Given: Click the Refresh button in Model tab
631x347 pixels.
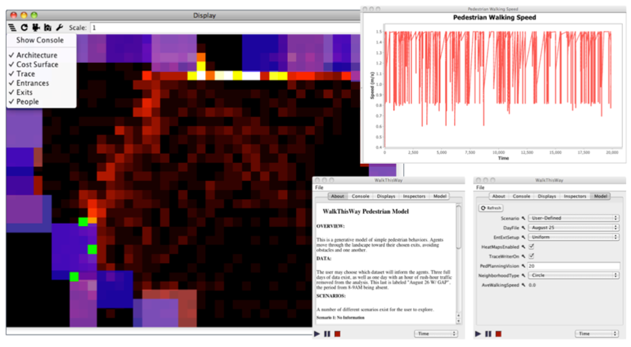Looking at the screenshot, I should (x=491, y=208).
